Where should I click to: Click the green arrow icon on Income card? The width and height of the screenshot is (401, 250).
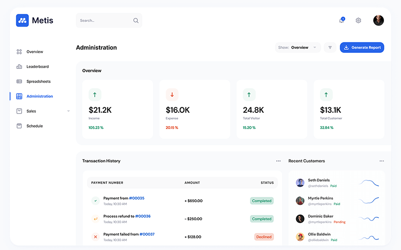(95, 95)
